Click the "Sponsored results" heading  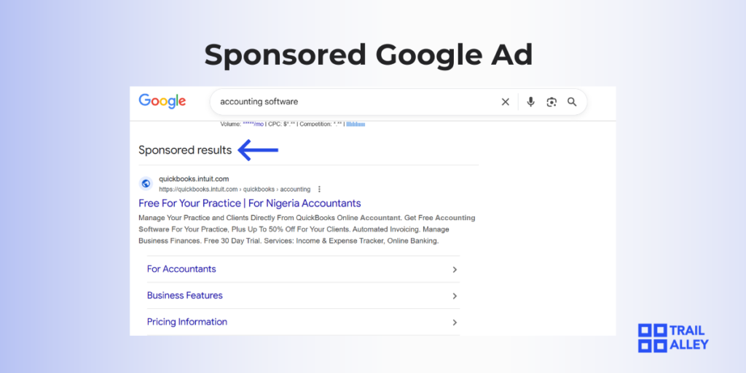(x=185, y=150)
